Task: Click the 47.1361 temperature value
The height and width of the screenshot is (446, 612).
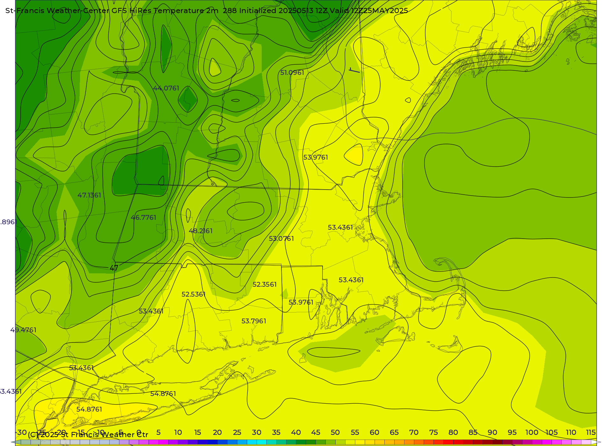Action: click(x=89, y=195)
